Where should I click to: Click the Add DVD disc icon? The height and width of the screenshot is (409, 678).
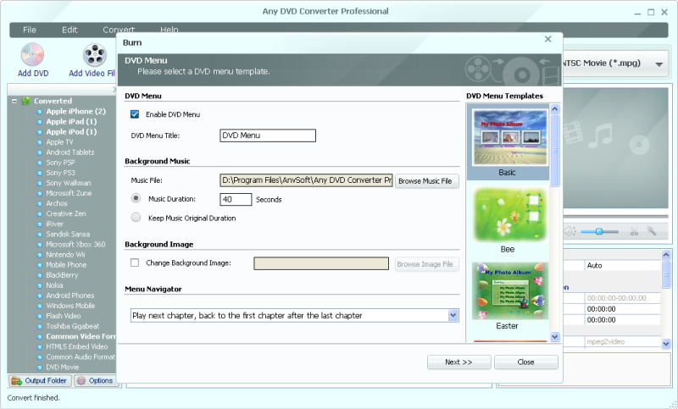[x=32, y=55]
